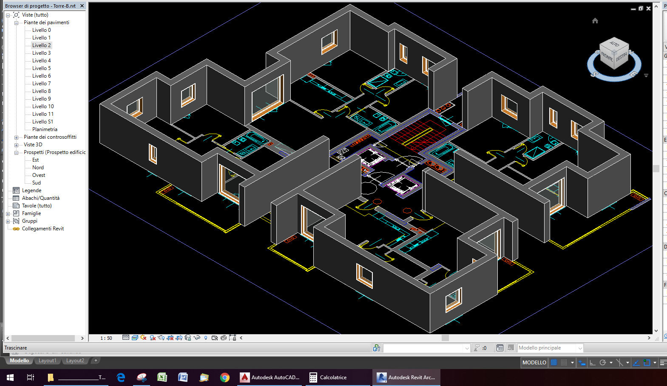Click the ALTO face of the ViewCube
The image size is (667, 386).
[x=614, y=44]
